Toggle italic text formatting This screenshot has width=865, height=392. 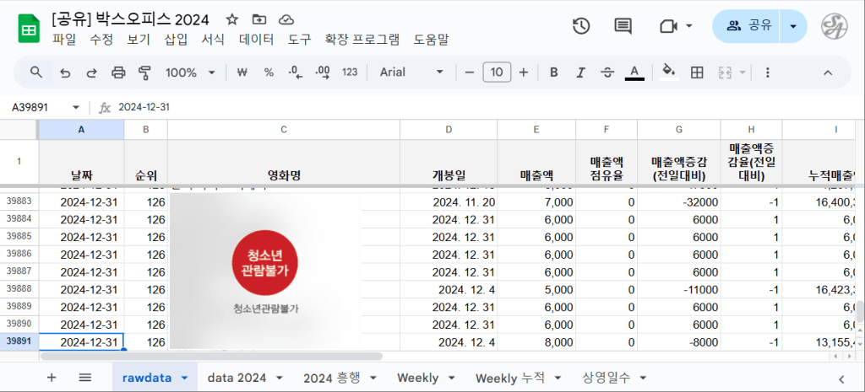point(580,72)
